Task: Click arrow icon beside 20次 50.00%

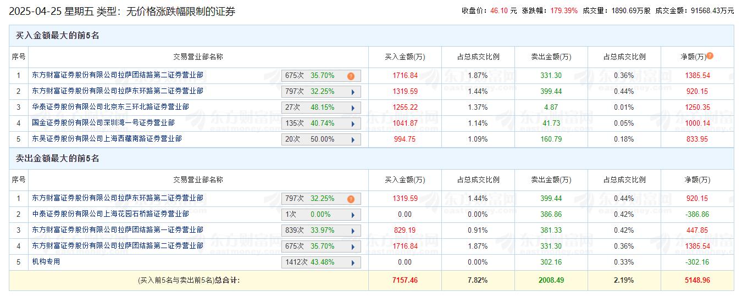Action: (352, 139)
